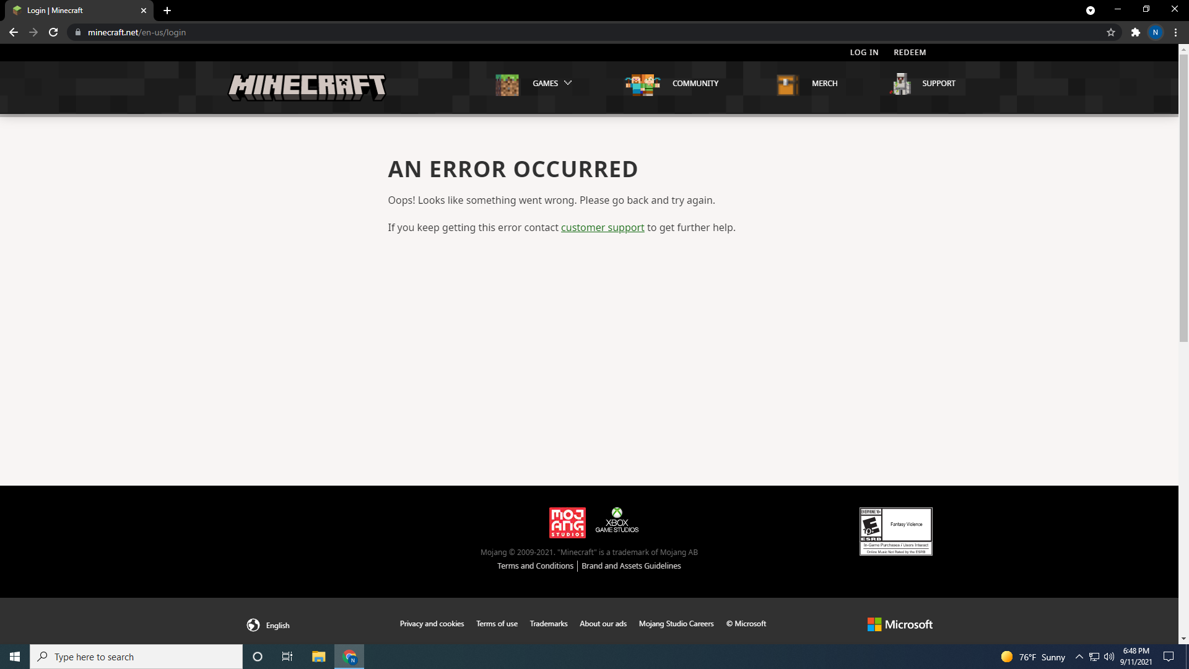Click the ESRB rating badge
The width and height of the screenshot is (1189, 669).
click(895, 531)
